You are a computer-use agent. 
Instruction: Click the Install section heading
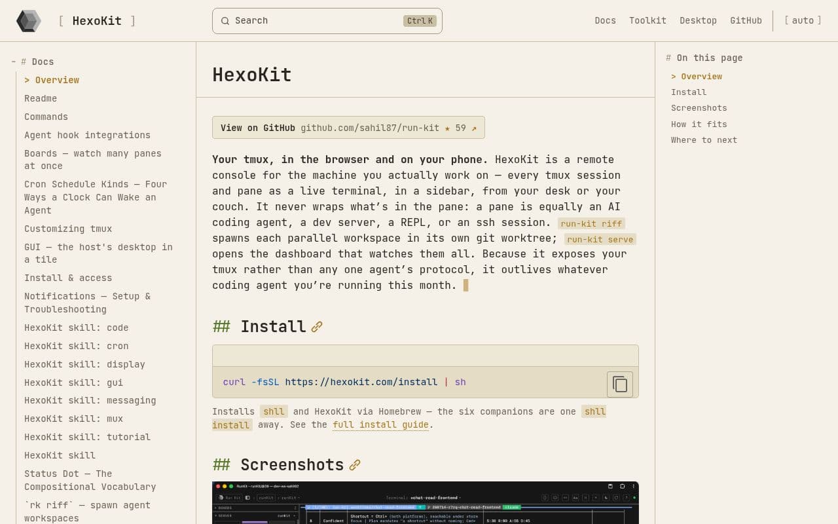point(273,327)
